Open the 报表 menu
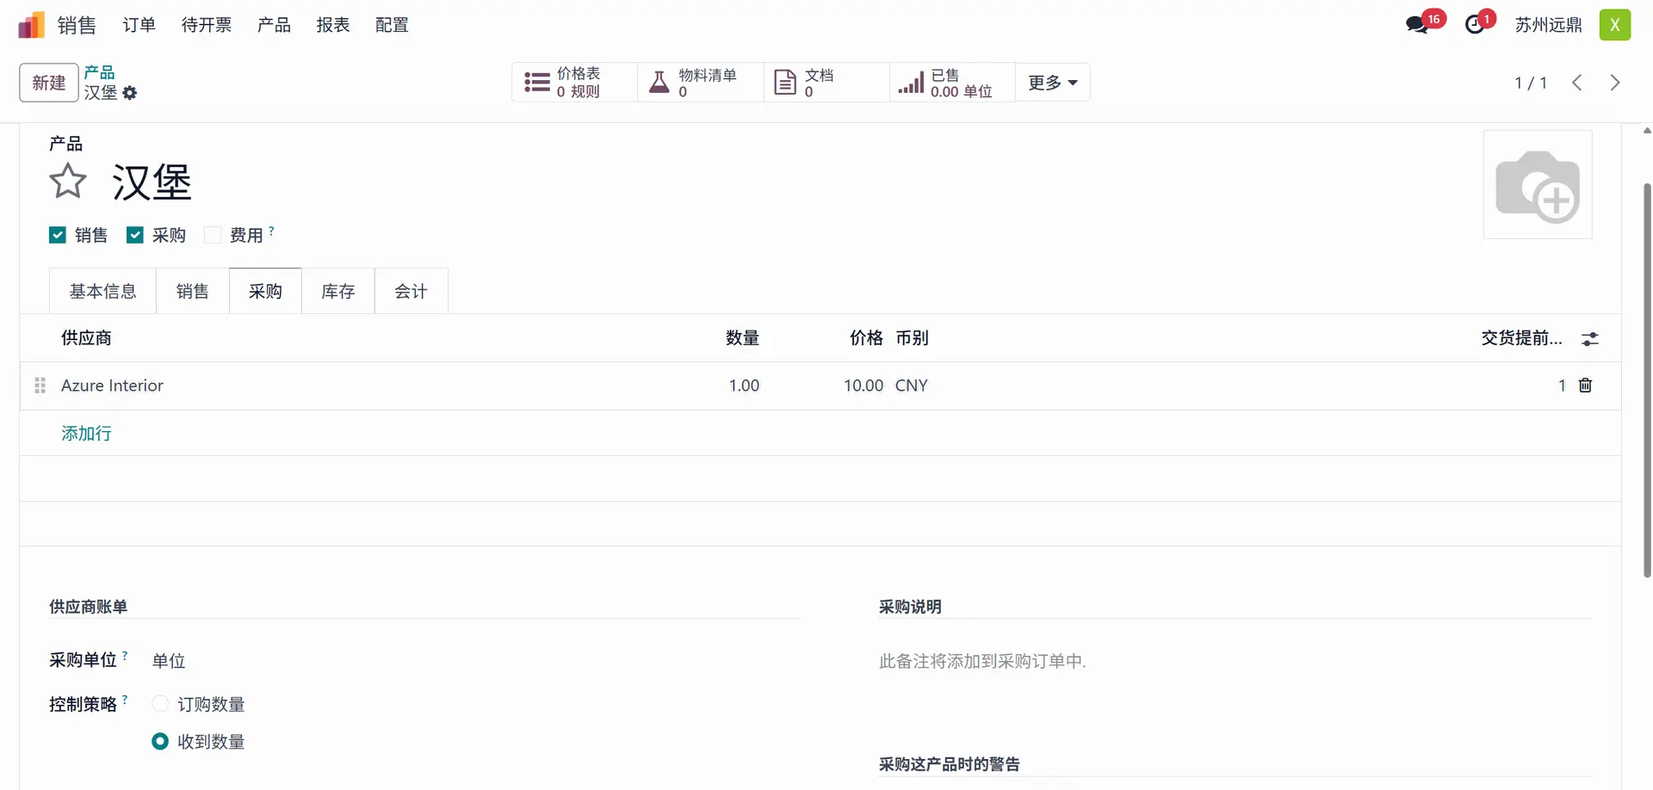The height and width of the screenshot is (790, 1653). pyautogui.click(x=332, y=25)
